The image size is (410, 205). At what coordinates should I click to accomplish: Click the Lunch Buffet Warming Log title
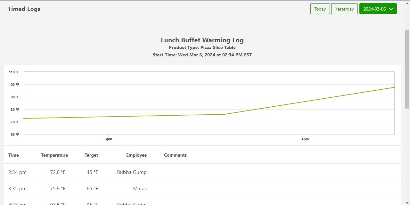[202, 40]
